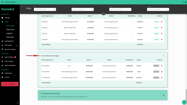
Task: Click date 22.05.2023 in cancelled invoices
Action: [x=89, y=66]
